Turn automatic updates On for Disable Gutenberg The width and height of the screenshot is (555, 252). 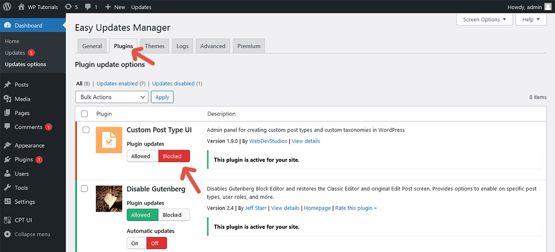pos(136,243)
